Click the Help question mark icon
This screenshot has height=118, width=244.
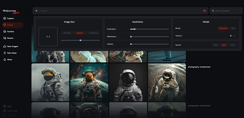(x=5, y=106)
